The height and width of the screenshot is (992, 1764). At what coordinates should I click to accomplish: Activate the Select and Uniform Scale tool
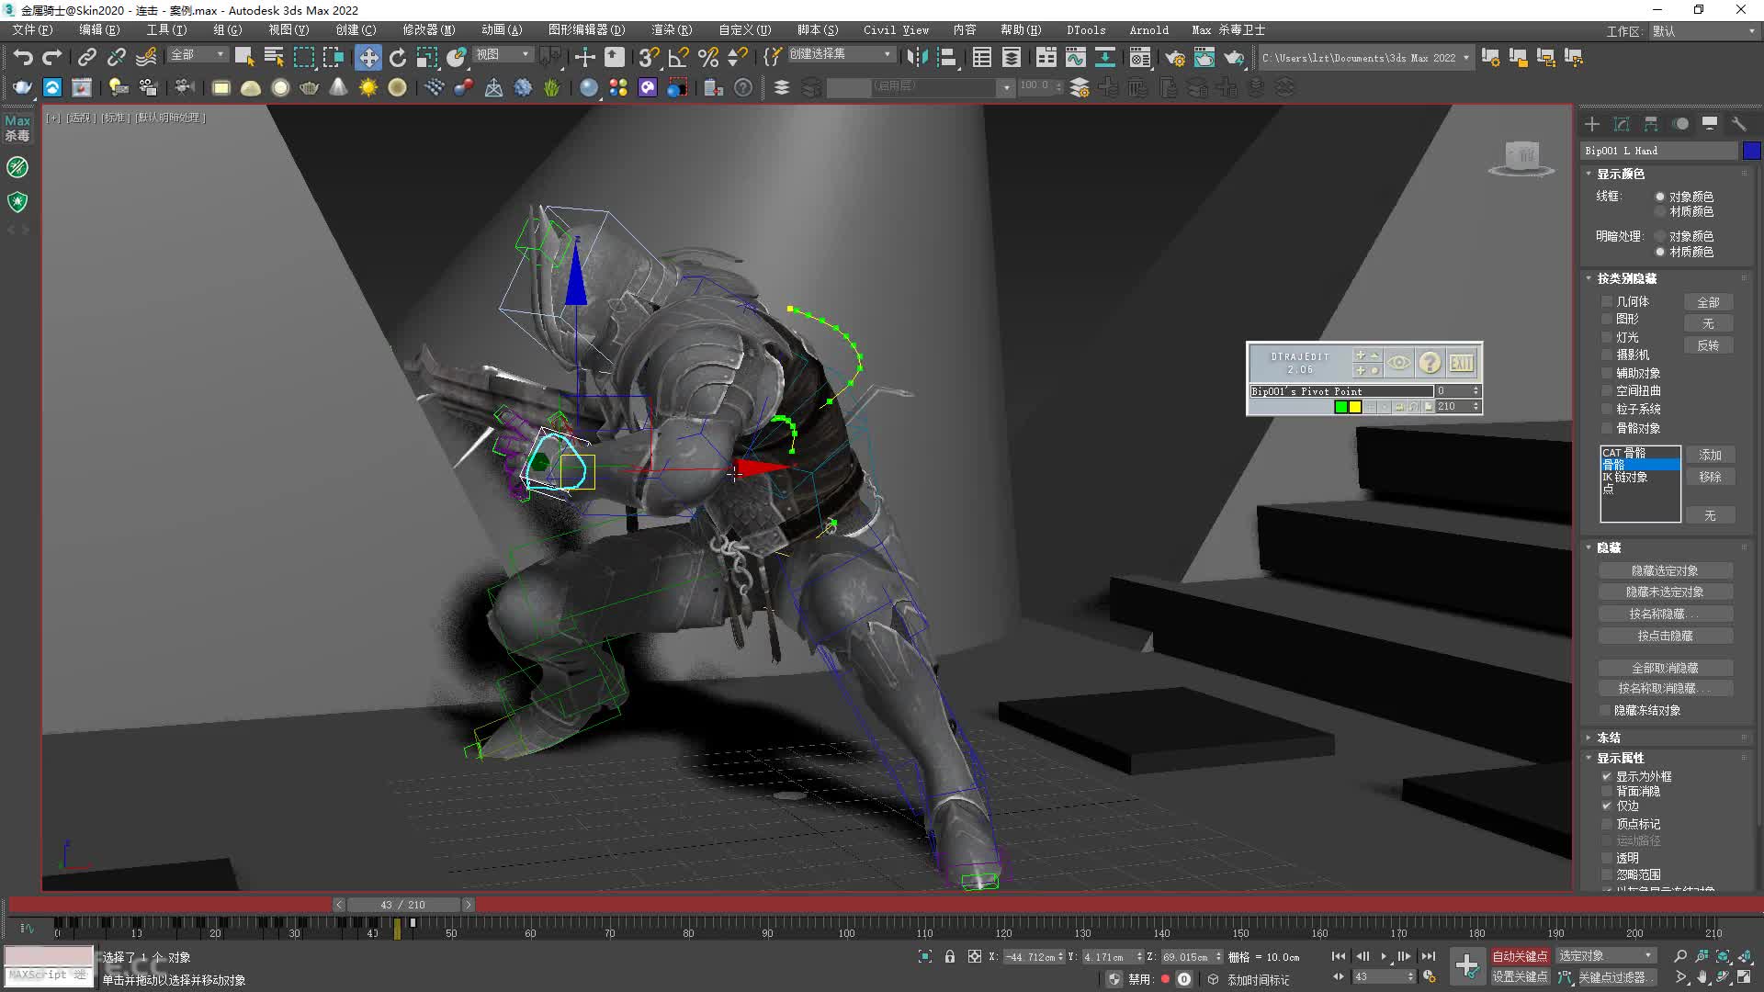(427, 57)
